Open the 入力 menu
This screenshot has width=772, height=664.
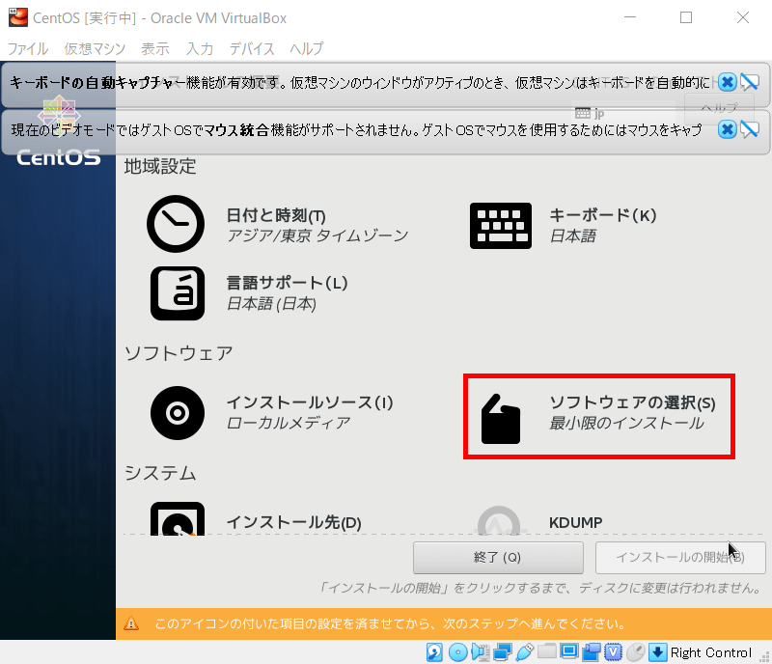pyautogui.click(x=200, y=48)
